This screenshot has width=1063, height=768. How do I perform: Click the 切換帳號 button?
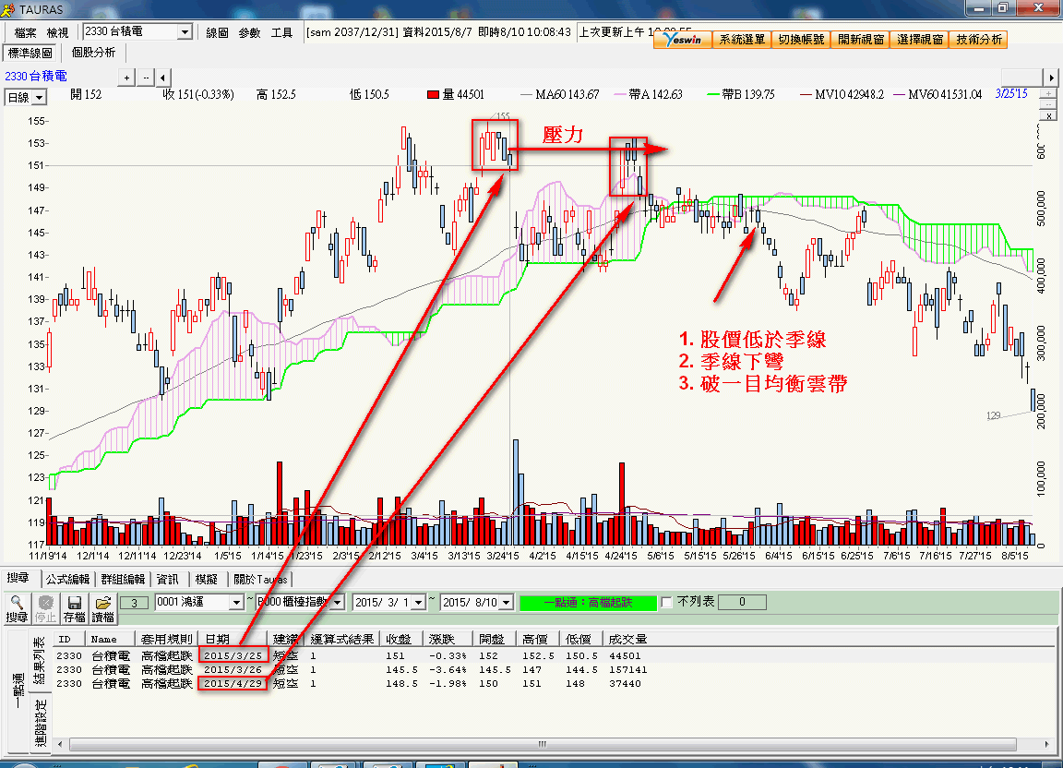click(x=801, y=40)
